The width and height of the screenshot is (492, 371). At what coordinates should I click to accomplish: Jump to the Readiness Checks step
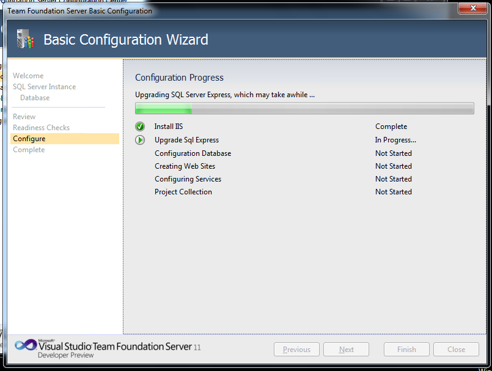41,128
